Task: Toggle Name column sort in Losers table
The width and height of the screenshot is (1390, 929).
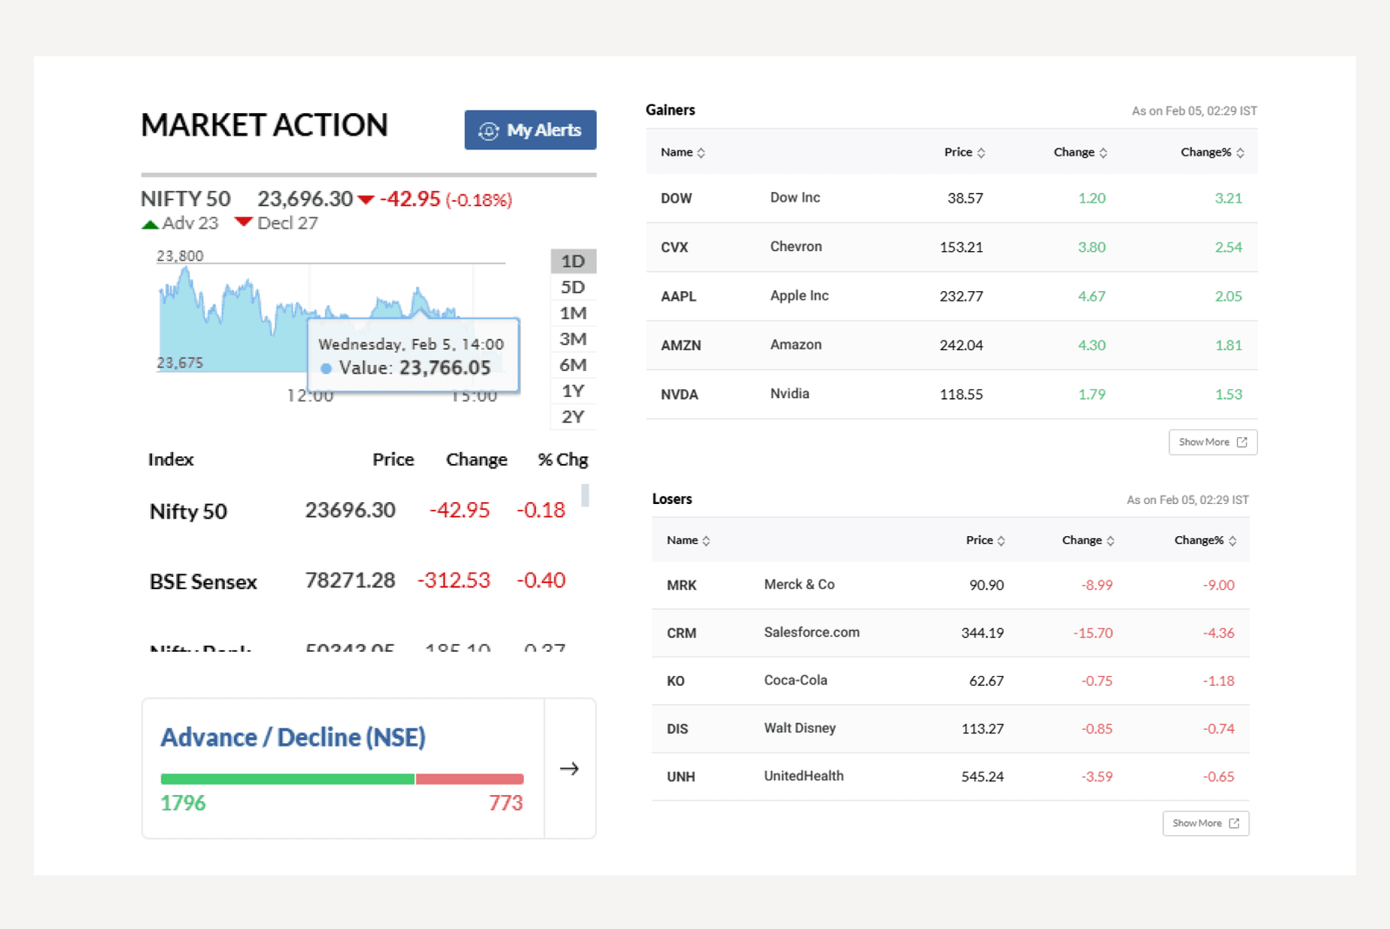Action: (687, 540)
